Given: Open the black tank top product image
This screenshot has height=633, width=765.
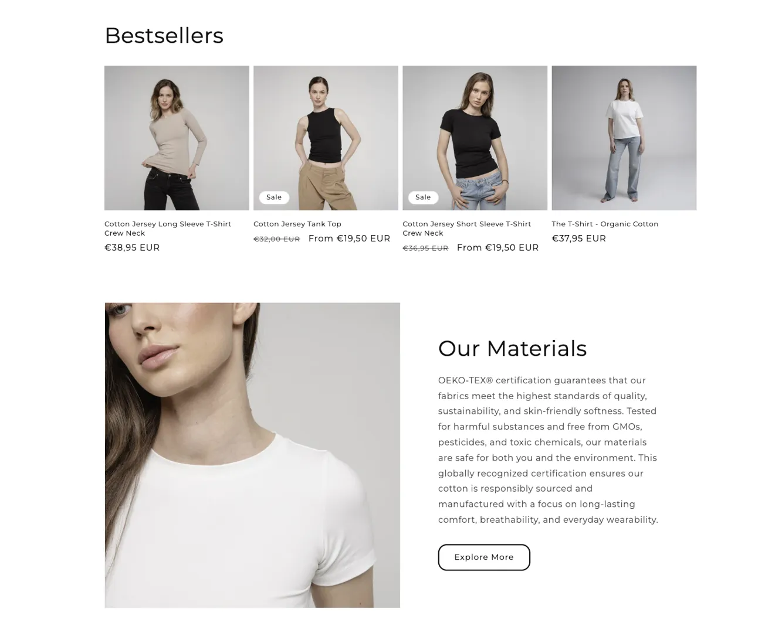Looking at the screenshot, I should [x=326, y=138].
